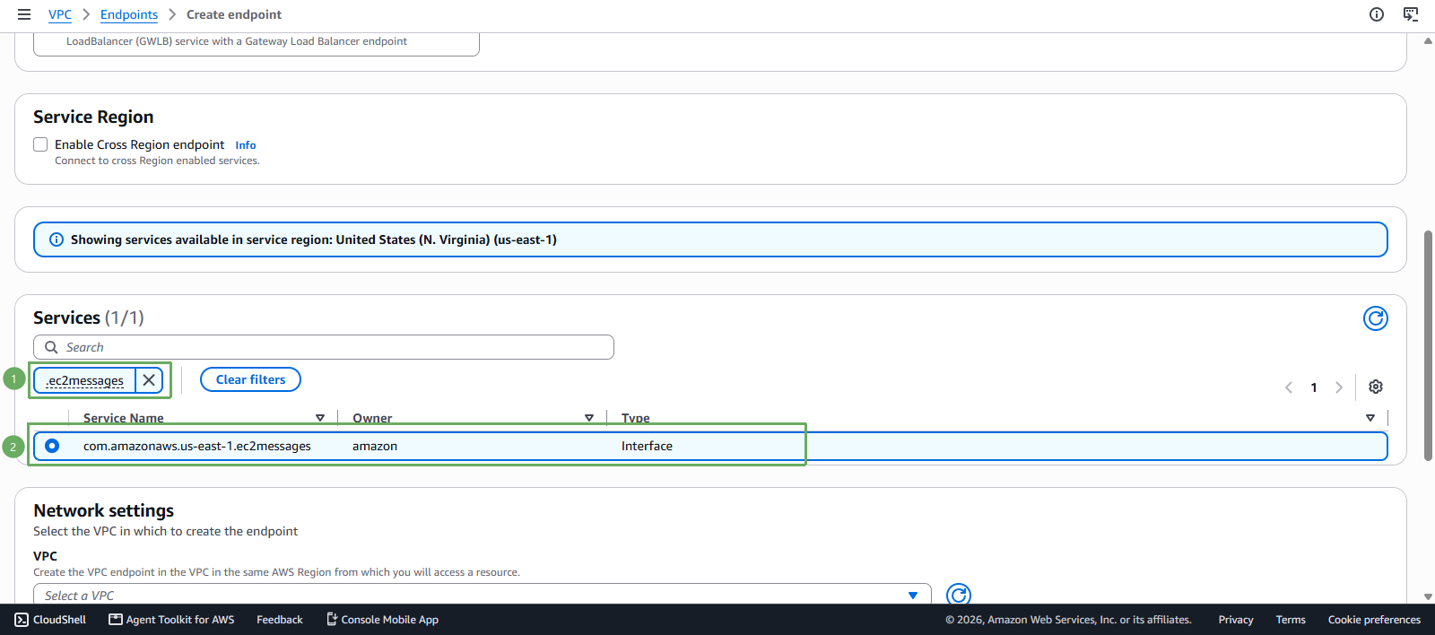Click Clear filters button
This screenshot has height=635, width=1435.
pos(250,379)
